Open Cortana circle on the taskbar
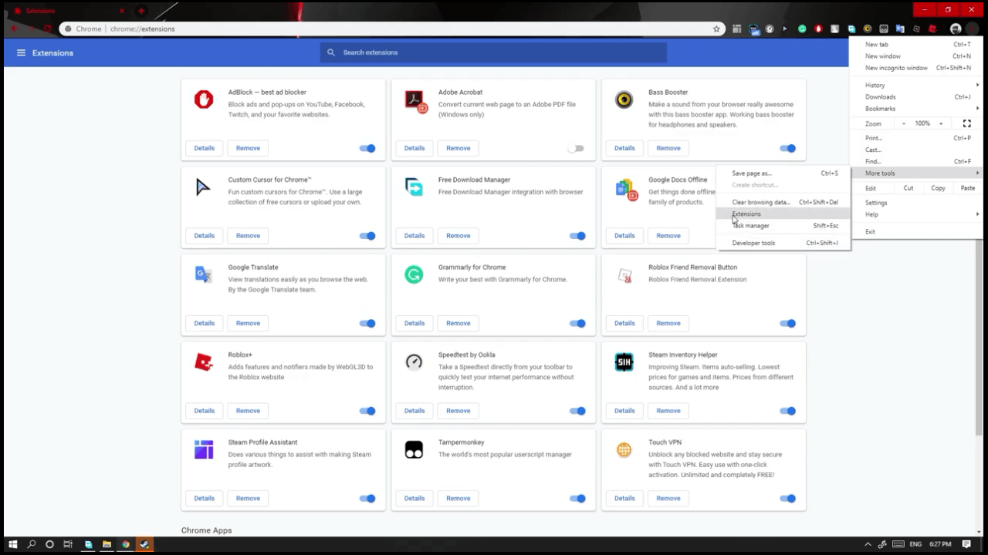 (x=49, y=544)
